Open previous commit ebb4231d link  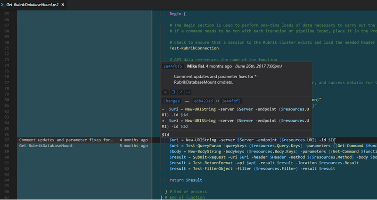(203, 101)
